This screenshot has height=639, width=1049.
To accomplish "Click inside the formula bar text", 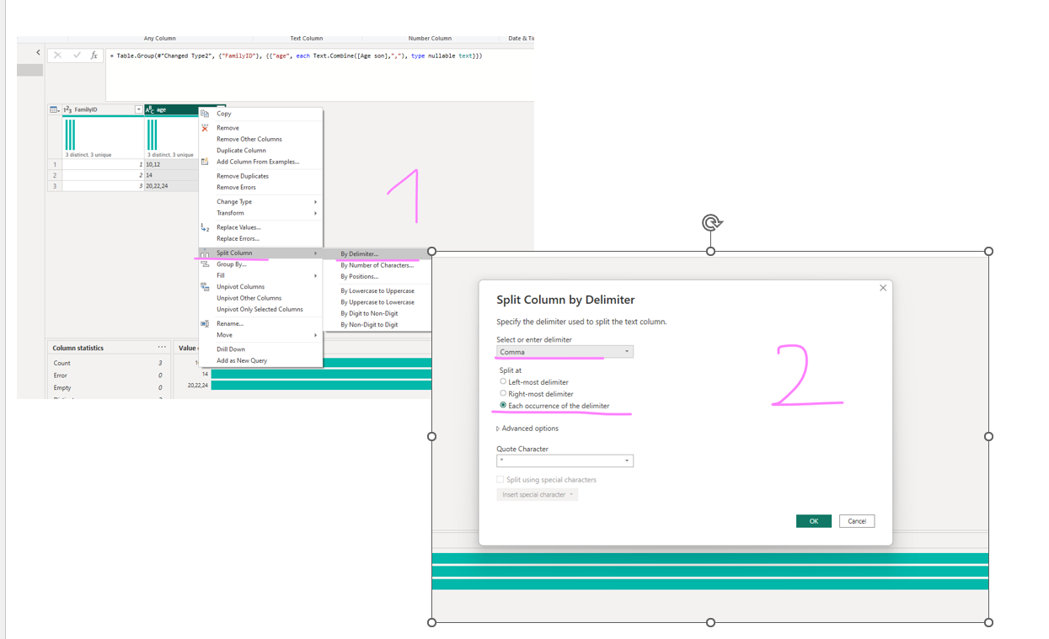I will click(296, 56).
